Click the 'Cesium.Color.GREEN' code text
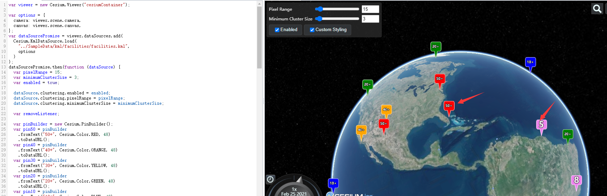The width and height of the screenshot is (607, 196). coord(82,181)
